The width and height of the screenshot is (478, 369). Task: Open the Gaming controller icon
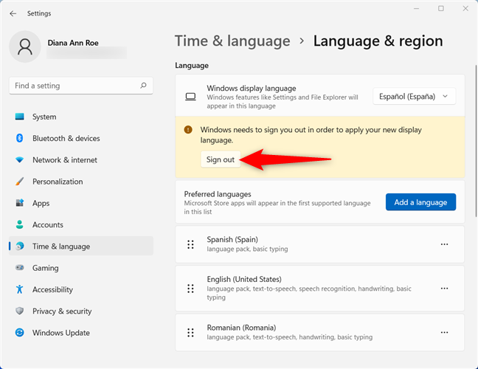point(19,267)
